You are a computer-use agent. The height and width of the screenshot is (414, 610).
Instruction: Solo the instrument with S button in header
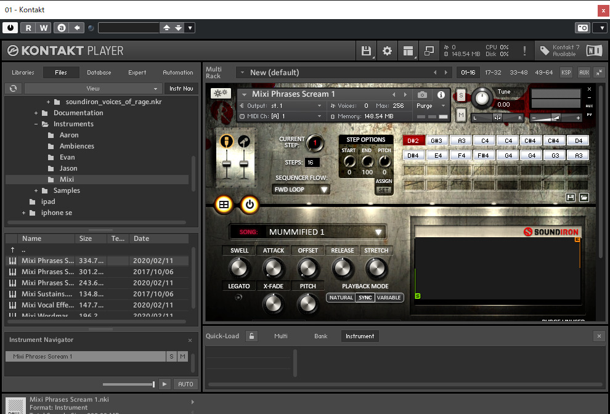(461, 95)
